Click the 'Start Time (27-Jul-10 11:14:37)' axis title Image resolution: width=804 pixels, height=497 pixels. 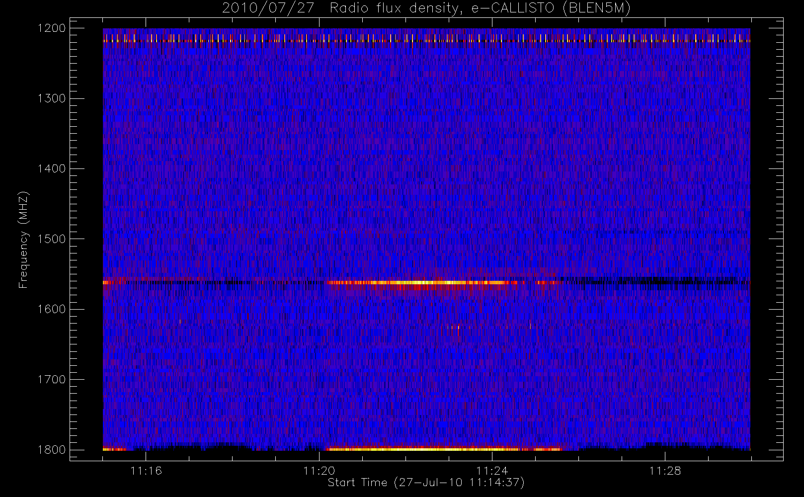[426, 483]
